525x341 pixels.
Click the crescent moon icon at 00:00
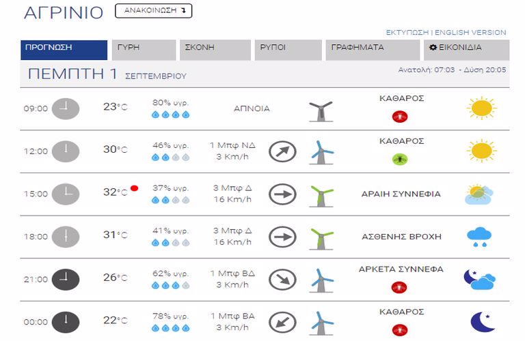click(x=482, y=322)
